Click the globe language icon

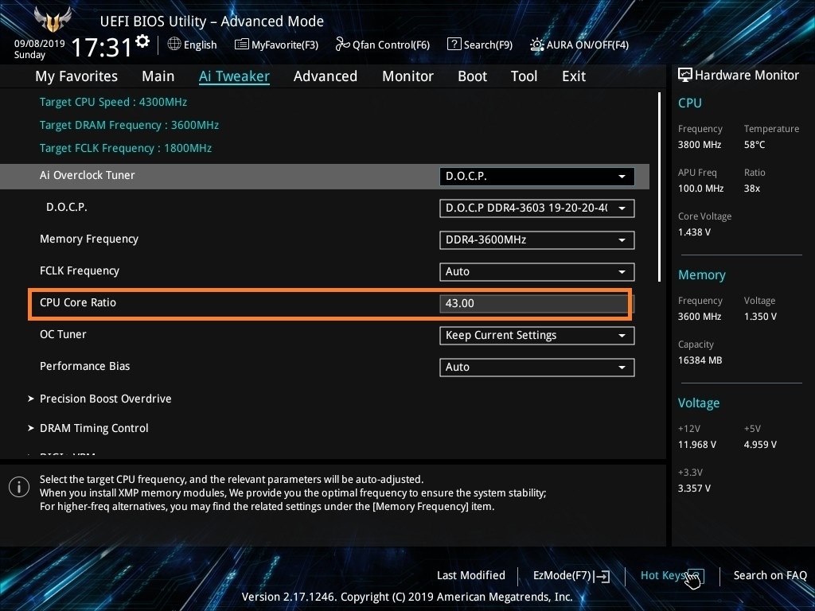click(174, 45)
